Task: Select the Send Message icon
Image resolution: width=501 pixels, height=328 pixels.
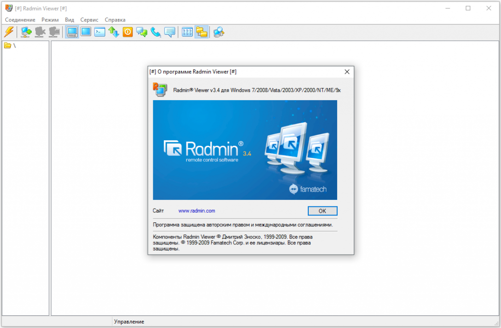Action: 170,32
